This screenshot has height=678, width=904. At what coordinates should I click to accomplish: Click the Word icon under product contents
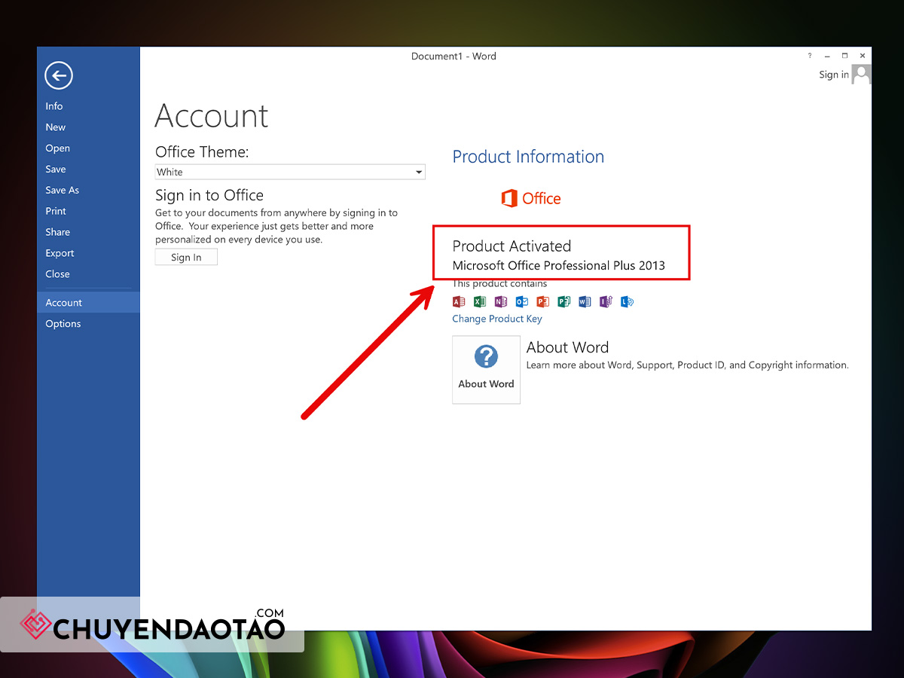coord(585,302)
